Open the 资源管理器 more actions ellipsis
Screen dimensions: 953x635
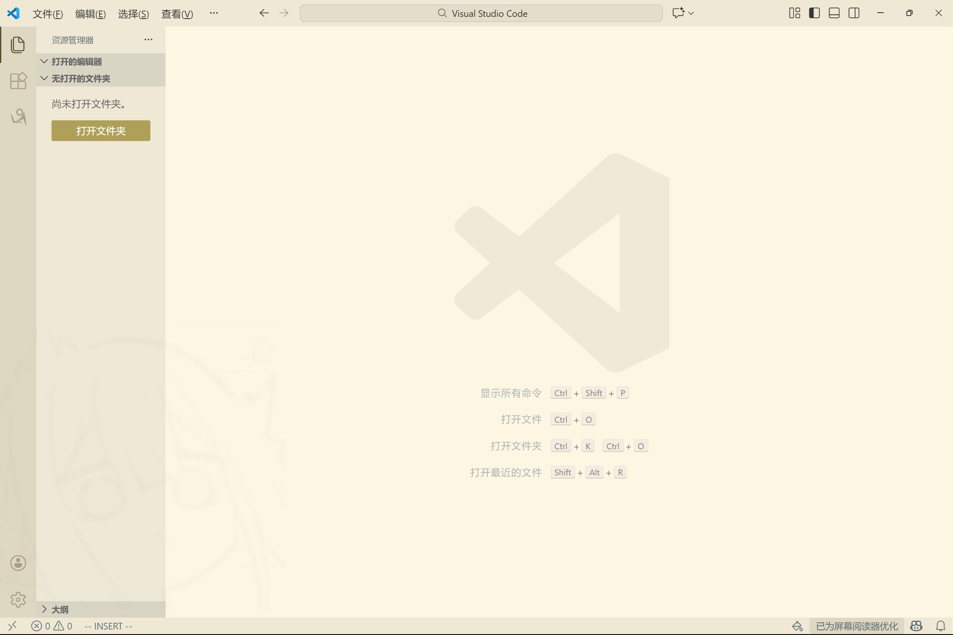(148, 40)
